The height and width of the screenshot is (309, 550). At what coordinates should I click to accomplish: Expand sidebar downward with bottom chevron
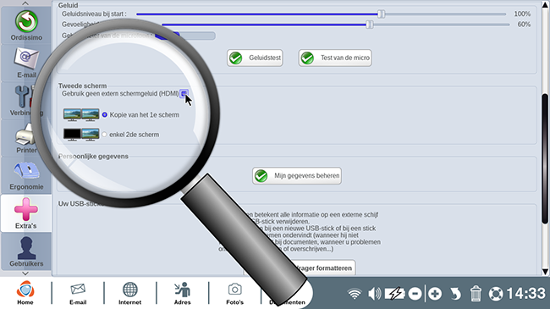(25, 273)
